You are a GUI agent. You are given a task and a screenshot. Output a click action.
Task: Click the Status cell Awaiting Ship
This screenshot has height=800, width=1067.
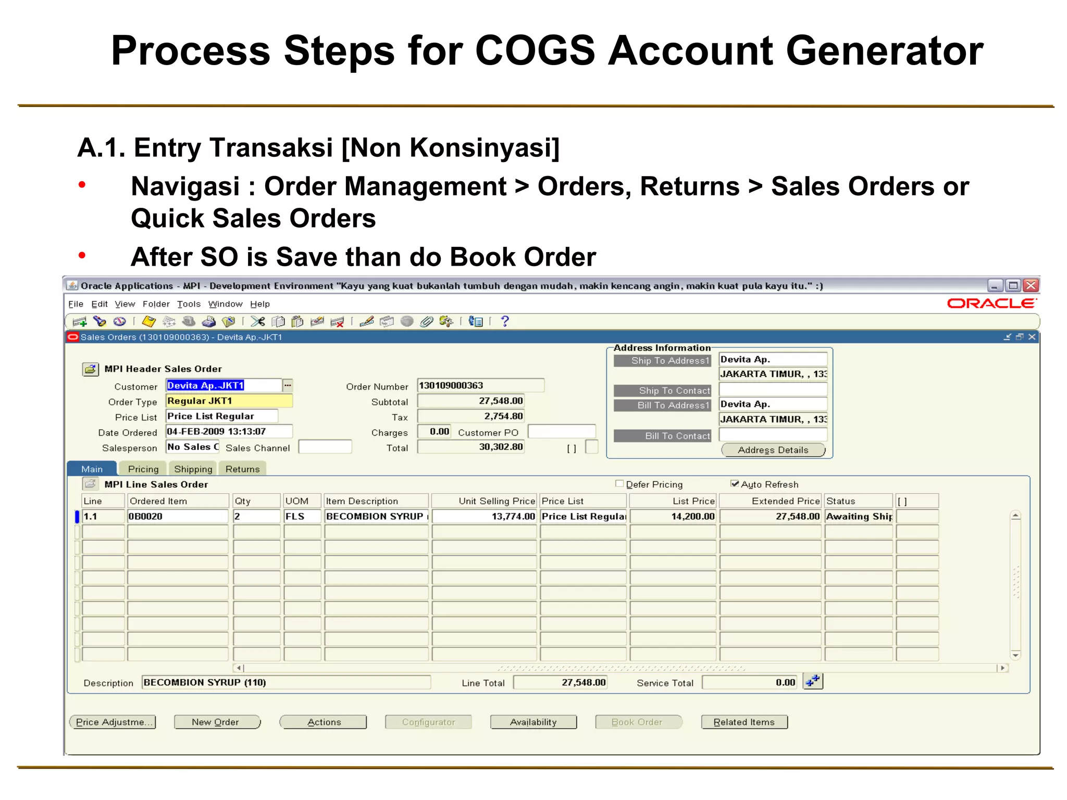(859, 516)
